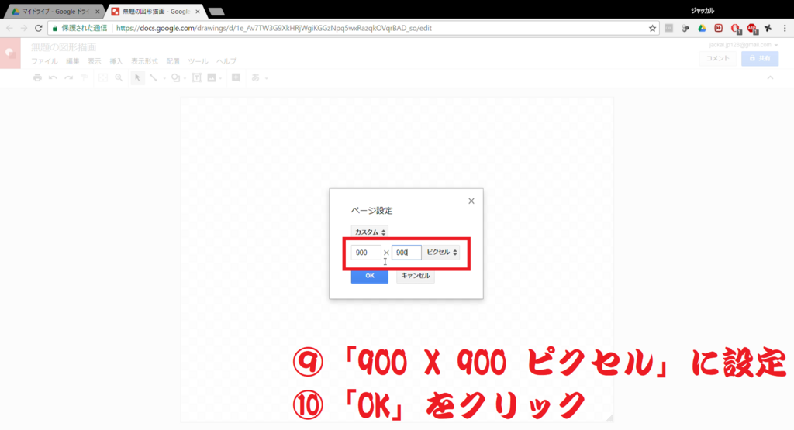Screen dimensions: 794x430
Task: Open the あ input tools dropdown
Action: pos(259,77)
